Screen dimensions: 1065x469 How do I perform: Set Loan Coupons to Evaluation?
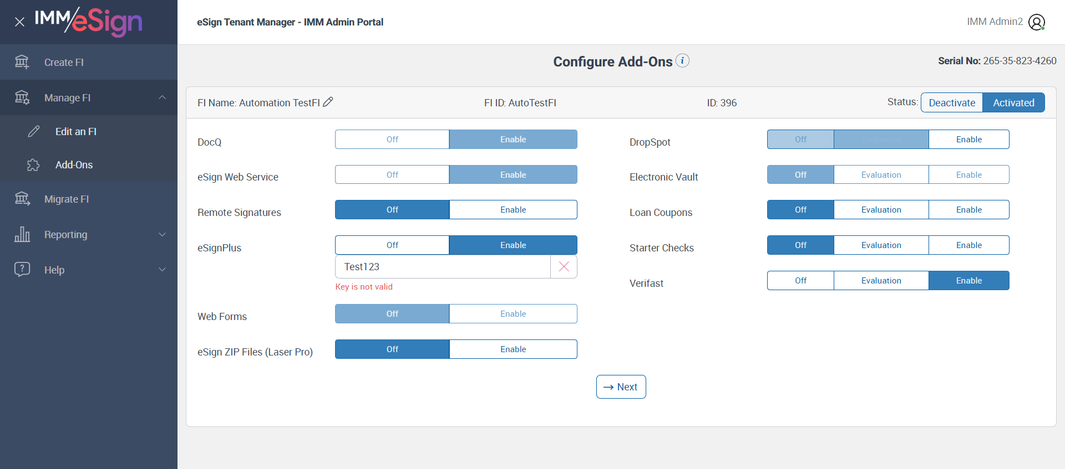tap(880, 210)
